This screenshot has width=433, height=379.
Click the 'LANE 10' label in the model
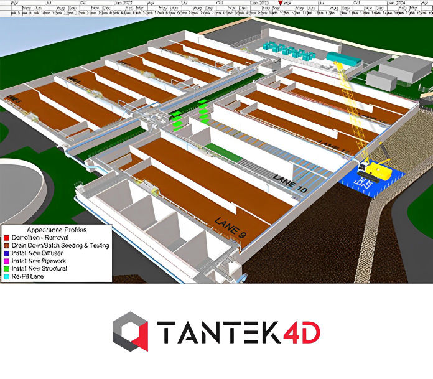point(290,184)
